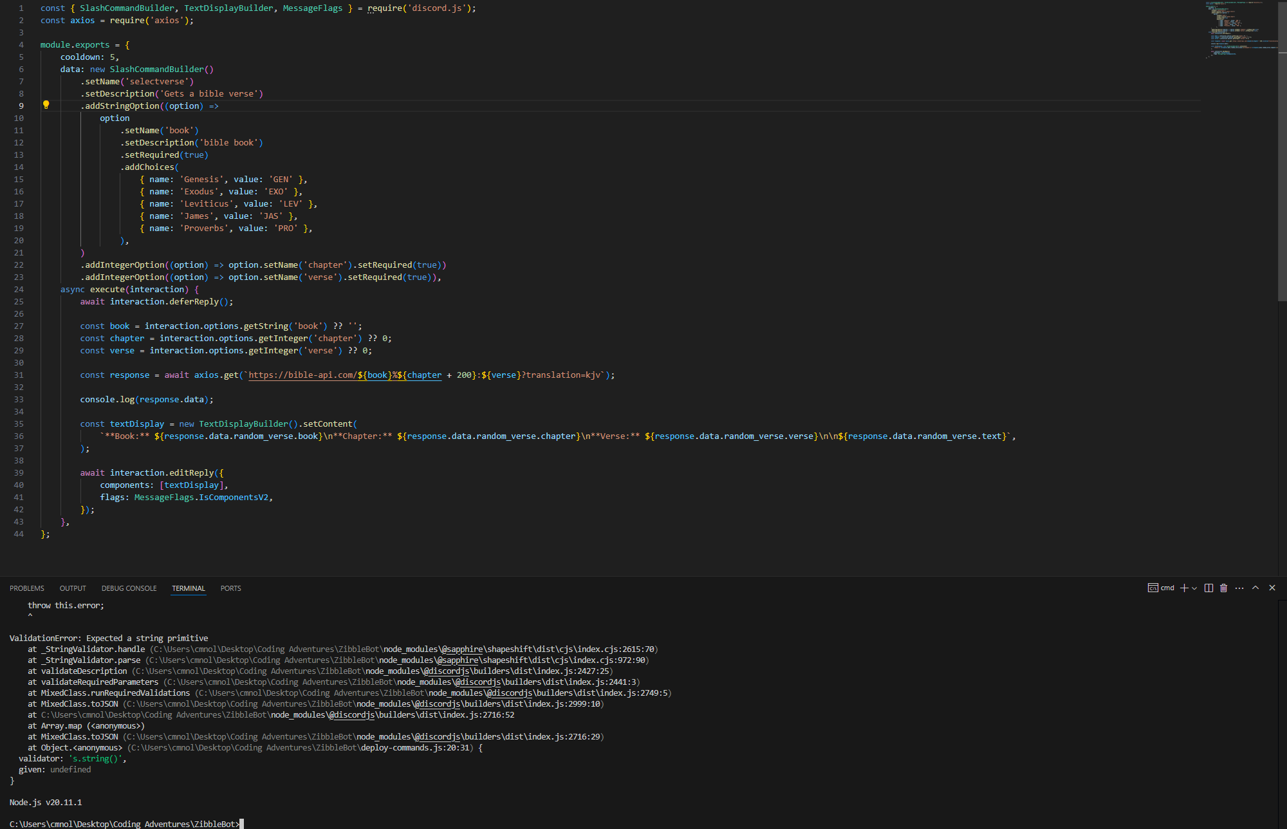Click line number 24 in the gutter
The width and height of the screenshot is (1287, 829).
(19, 290)
